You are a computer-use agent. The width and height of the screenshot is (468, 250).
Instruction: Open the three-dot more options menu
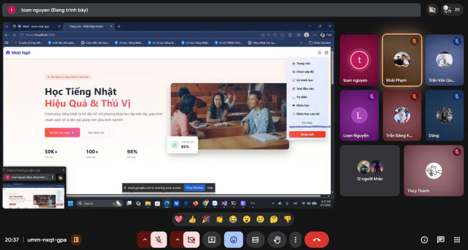(x=295, y=240)
